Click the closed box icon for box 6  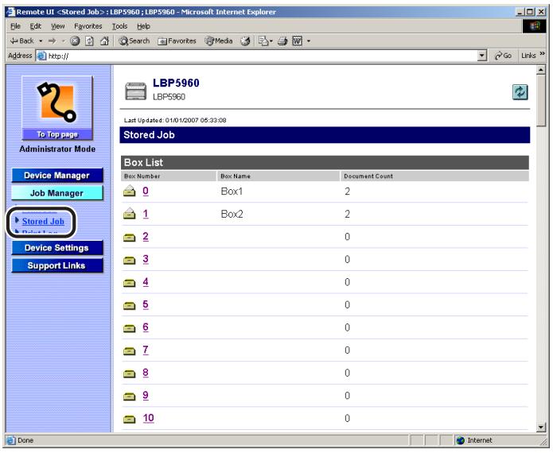130,329
